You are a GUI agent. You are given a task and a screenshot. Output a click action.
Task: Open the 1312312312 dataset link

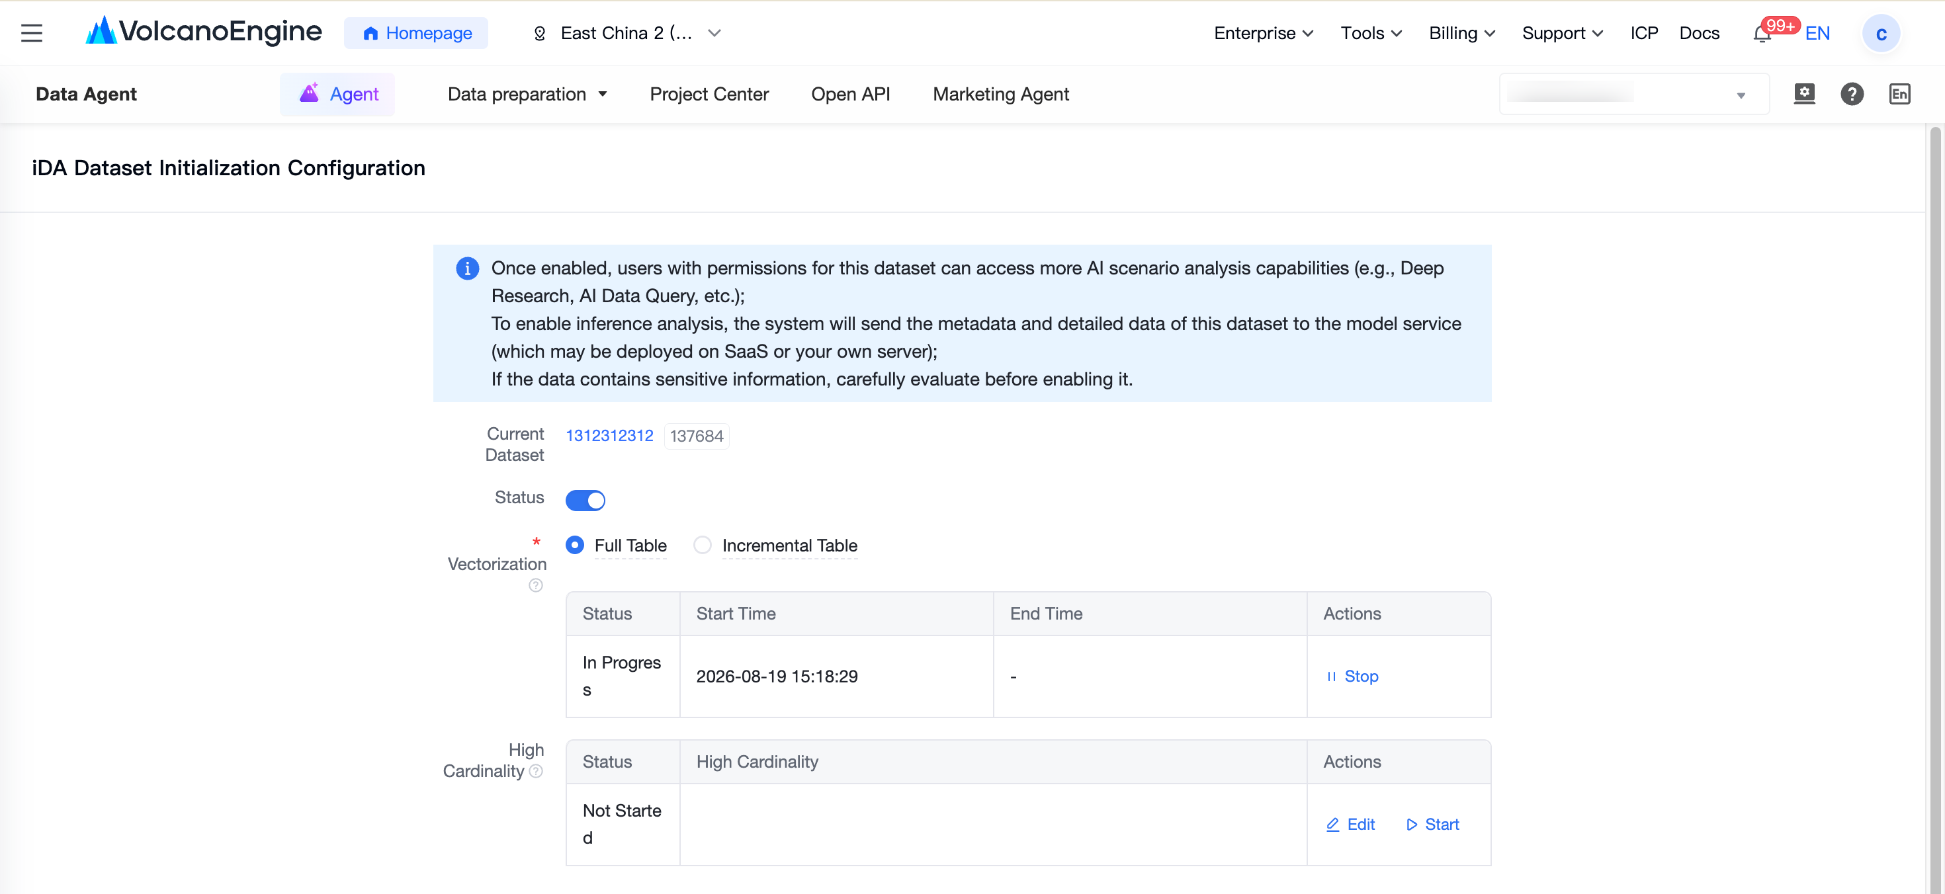point(609,435)
